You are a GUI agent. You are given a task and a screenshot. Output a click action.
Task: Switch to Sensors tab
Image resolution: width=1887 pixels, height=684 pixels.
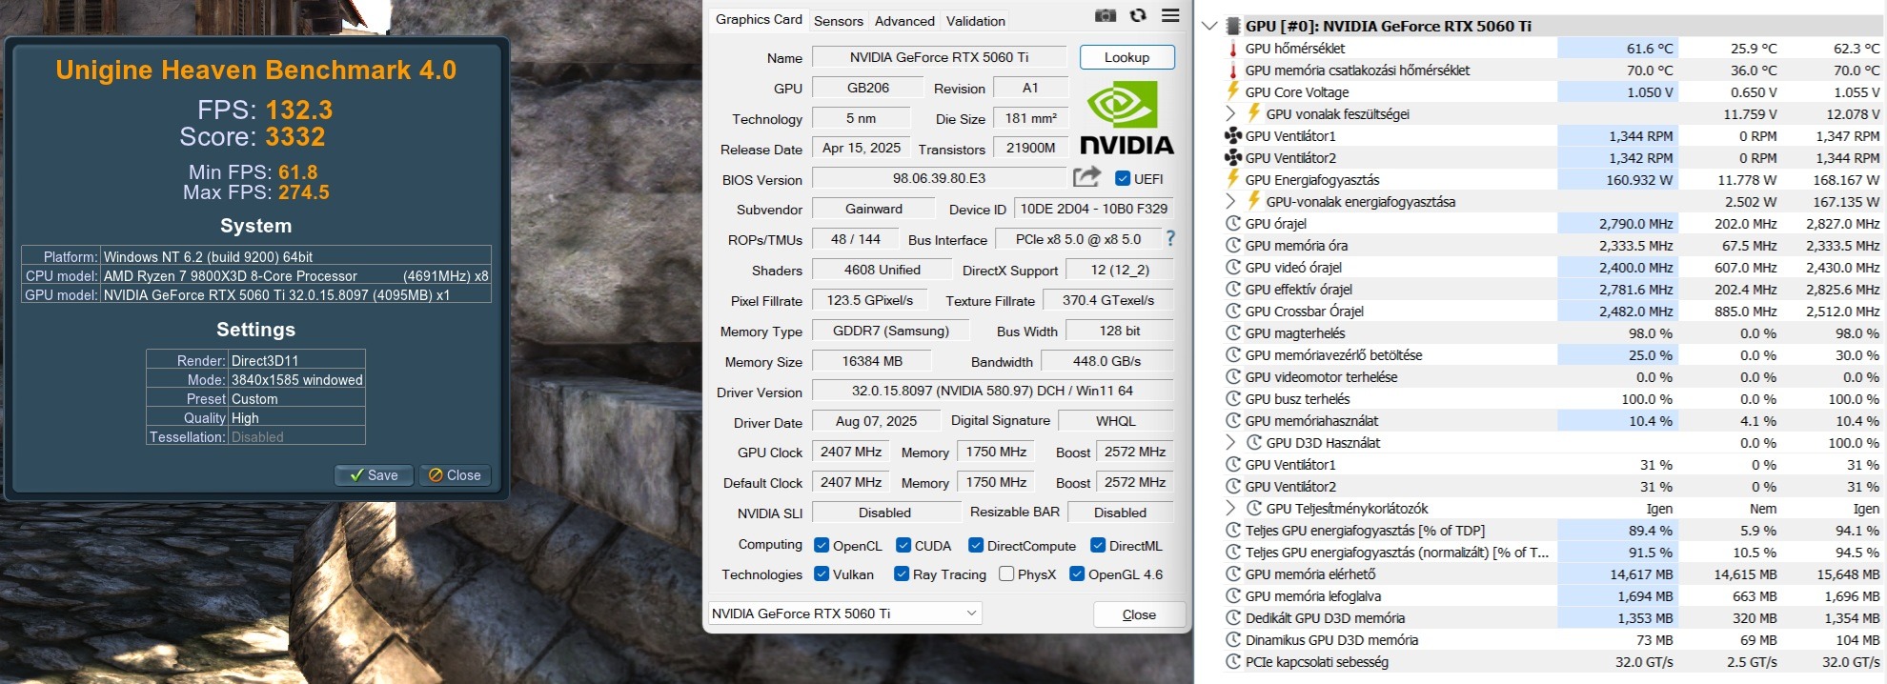[x=839, y=21]
